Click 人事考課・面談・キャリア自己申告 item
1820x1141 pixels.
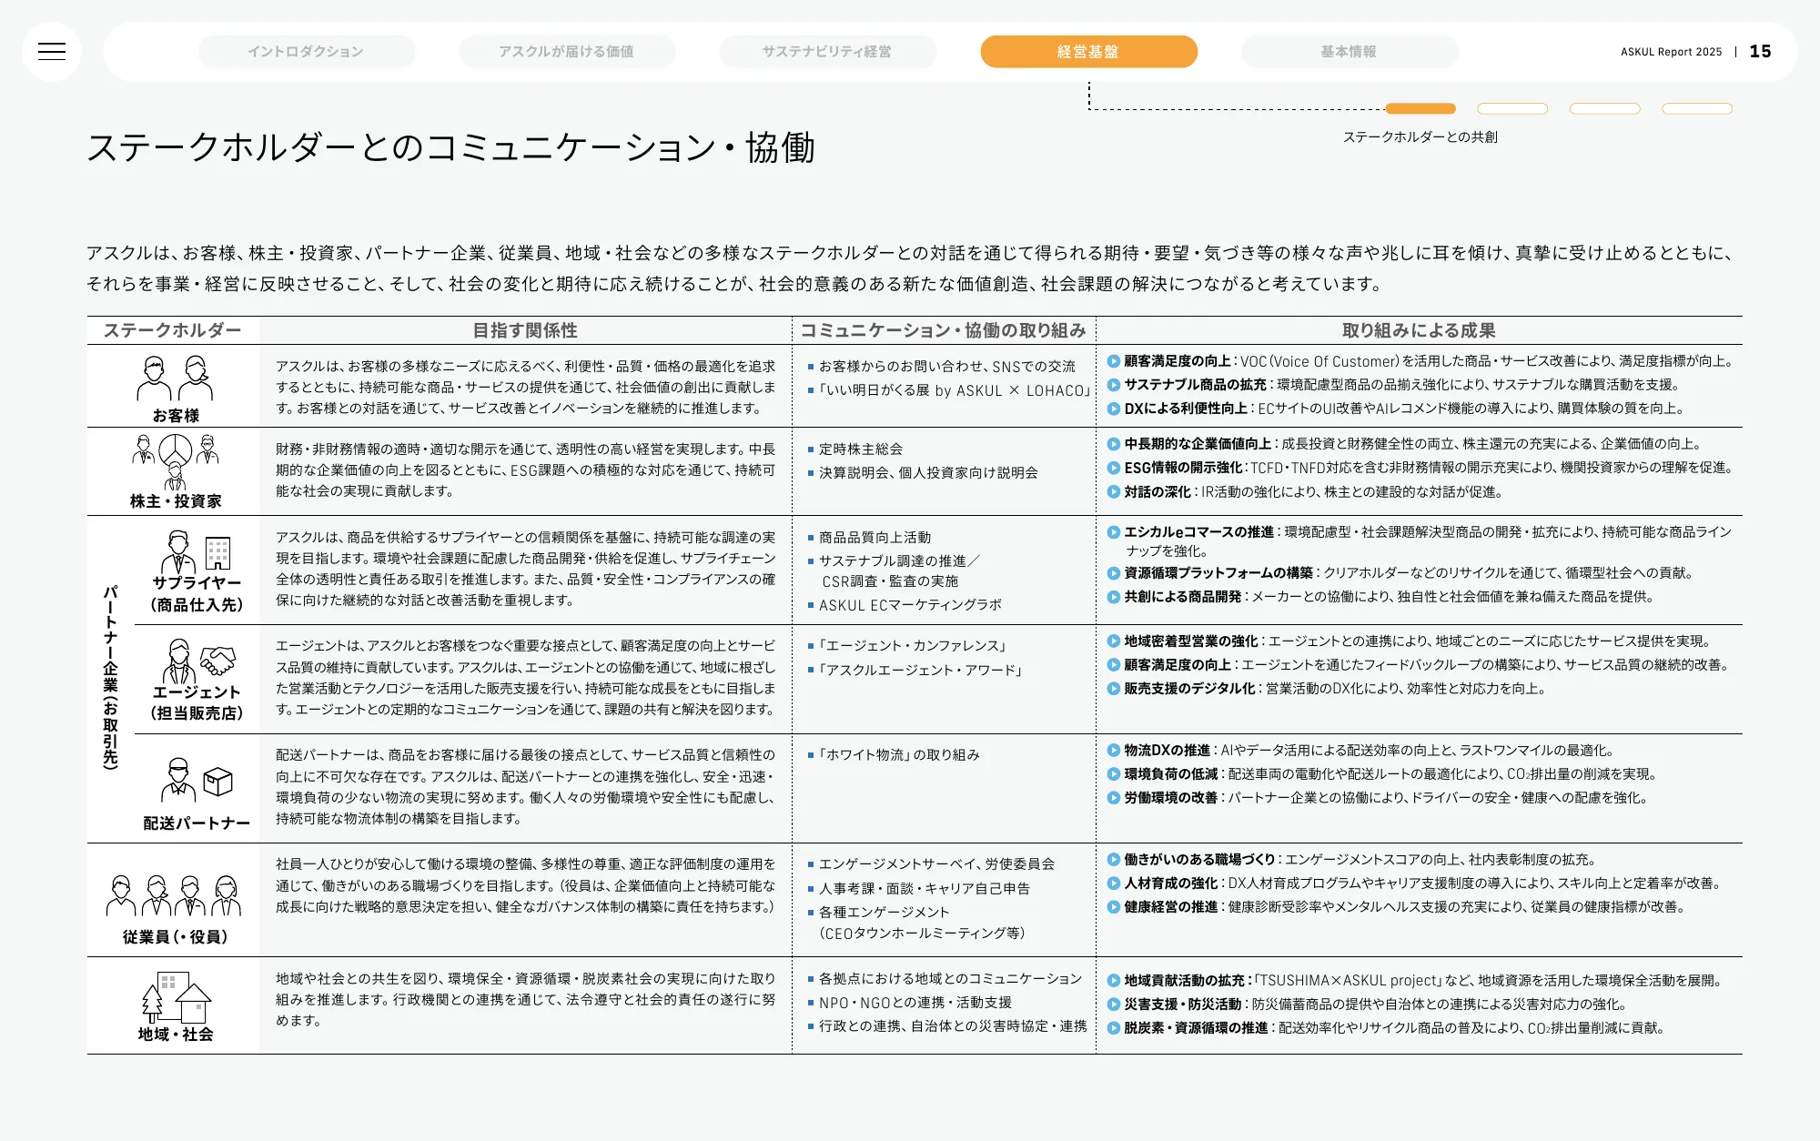click(924, 889)
